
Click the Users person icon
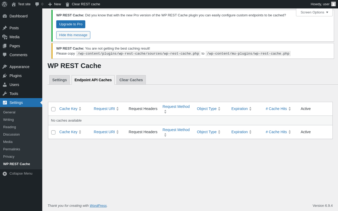[x=5, y=85]
